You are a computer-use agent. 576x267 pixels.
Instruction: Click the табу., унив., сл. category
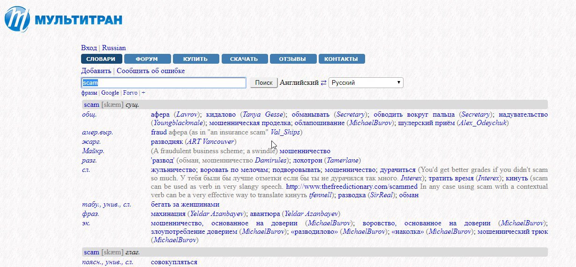(106, 204)
